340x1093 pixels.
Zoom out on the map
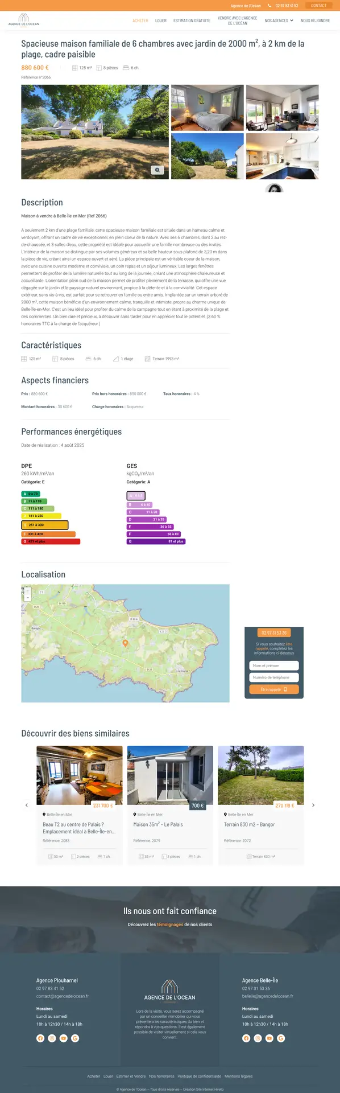coord(27,598)
